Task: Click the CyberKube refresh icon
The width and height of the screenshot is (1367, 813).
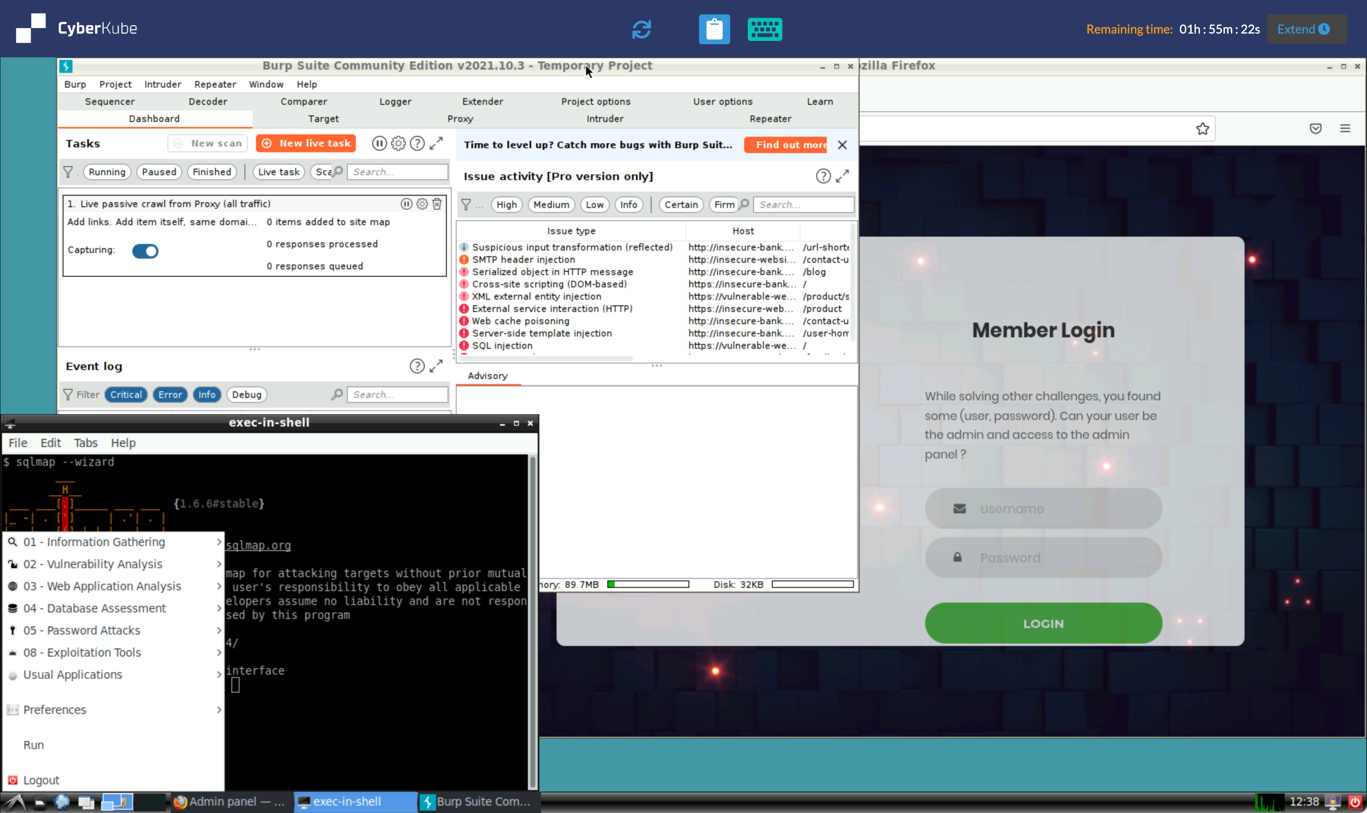Action: click(641, 29)
